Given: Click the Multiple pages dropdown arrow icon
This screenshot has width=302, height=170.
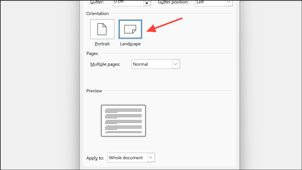Looking at the screenshot, I should point(176,64).
